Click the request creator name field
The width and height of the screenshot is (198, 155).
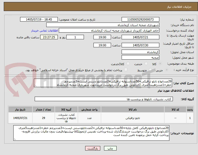click(x=109, y=31)
